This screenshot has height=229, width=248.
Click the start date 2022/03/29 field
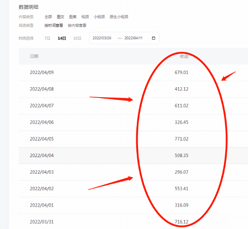coord(103,38)
